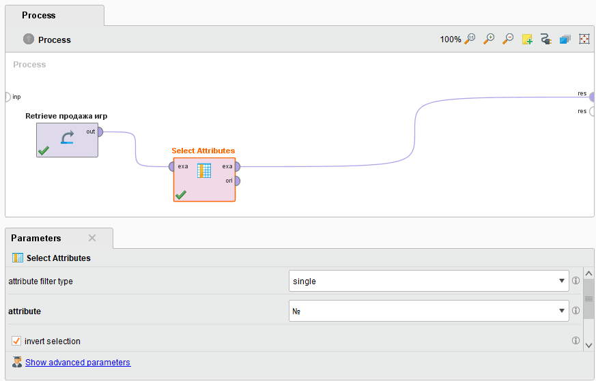Switch to the Process tab
596x381 pixels.
[55, 16]
